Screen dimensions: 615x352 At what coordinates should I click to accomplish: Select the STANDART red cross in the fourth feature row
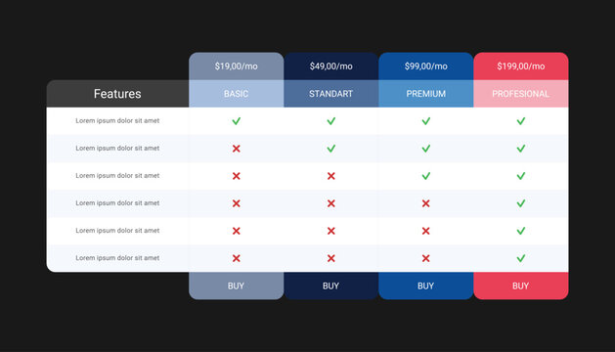[331, 203]
